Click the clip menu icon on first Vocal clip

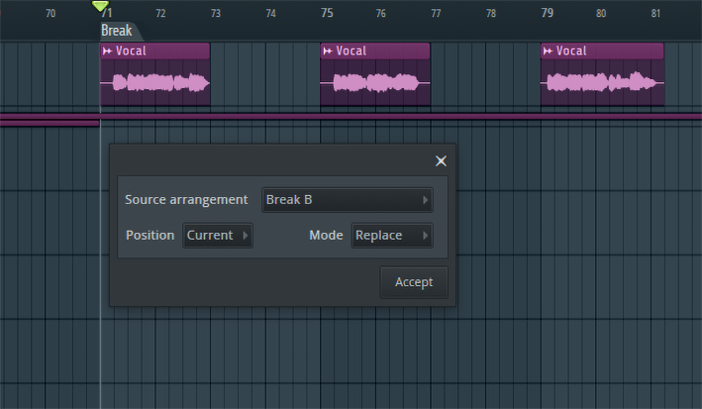107,51
